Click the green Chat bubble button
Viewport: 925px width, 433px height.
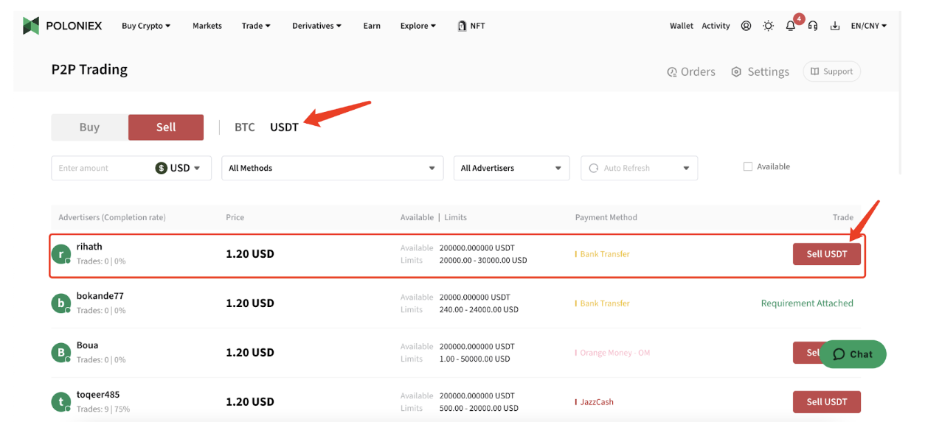point(853,354)
